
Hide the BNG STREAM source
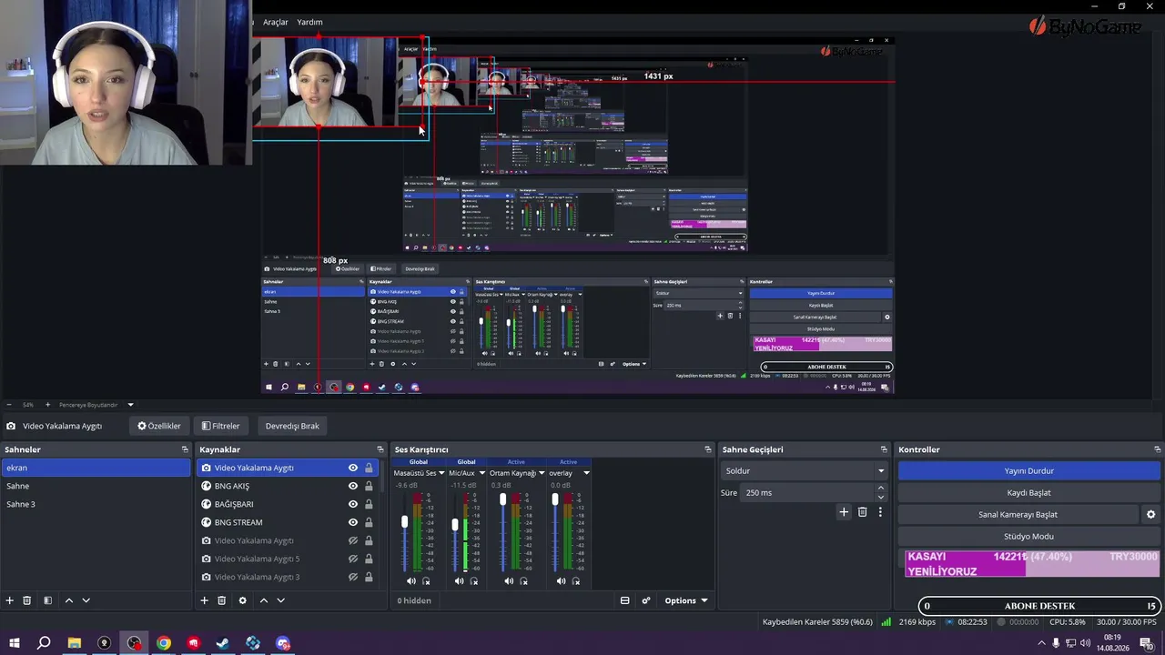tap(353, 522)
